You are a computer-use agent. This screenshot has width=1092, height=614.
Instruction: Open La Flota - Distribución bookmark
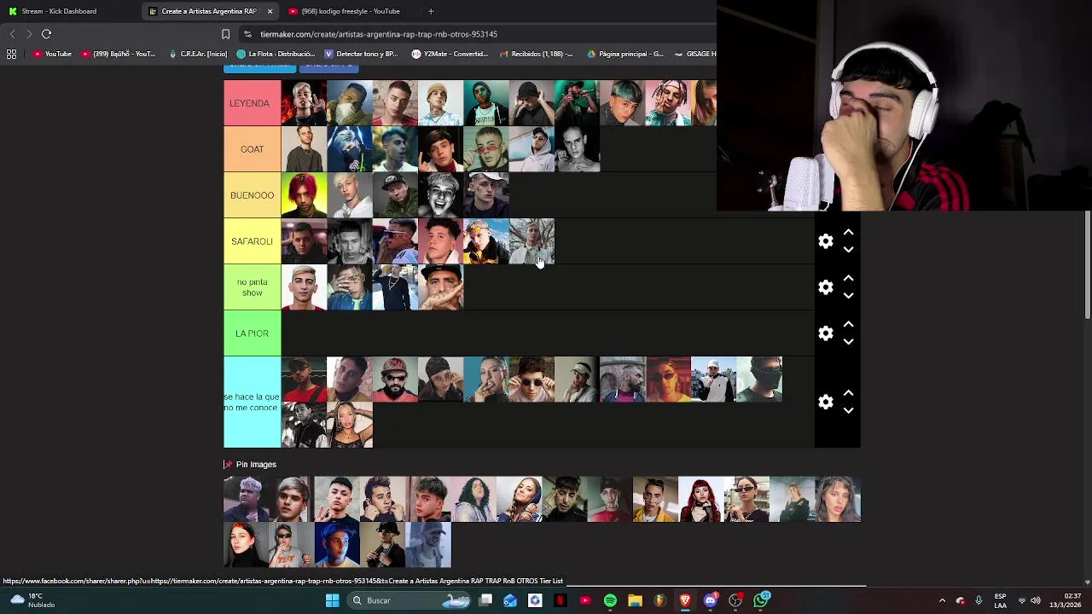276,54
